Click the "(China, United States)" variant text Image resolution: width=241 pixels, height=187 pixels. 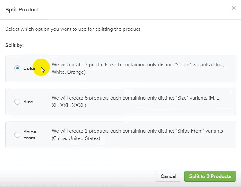click(76, 138)
